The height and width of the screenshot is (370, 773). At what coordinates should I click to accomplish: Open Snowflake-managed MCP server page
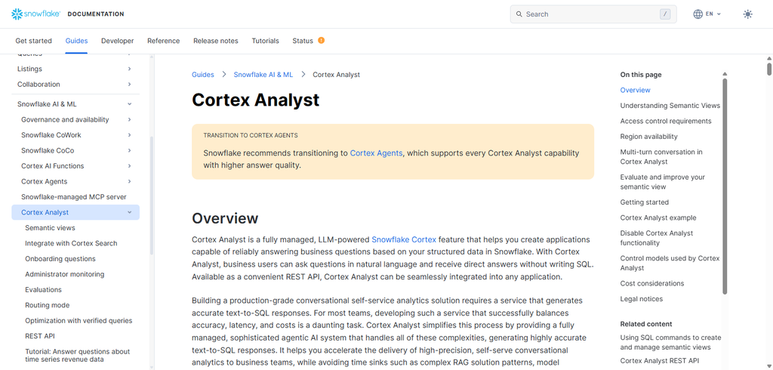coord(74,197)
